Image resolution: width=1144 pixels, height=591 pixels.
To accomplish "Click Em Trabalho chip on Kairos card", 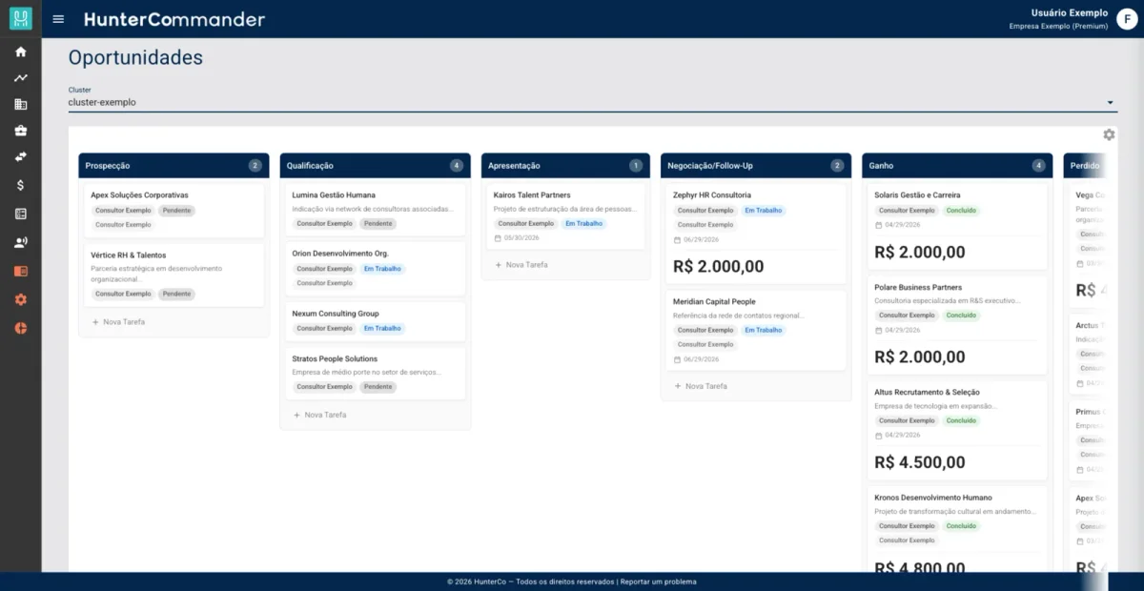I will [x=583, y=224].
